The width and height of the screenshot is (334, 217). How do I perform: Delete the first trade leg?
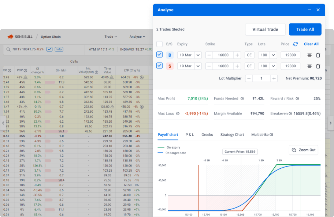click(318, 55)
